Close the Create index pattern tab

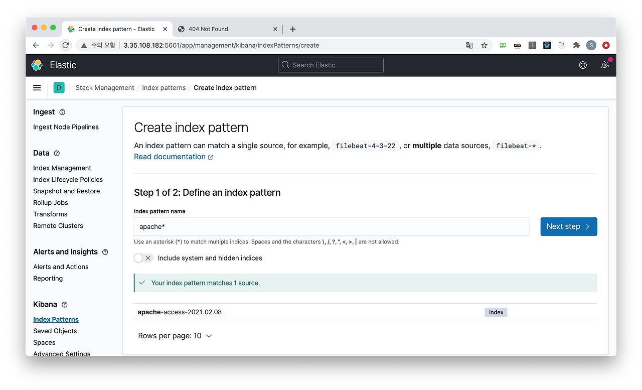pyautogui.click(x=165, y=29)
